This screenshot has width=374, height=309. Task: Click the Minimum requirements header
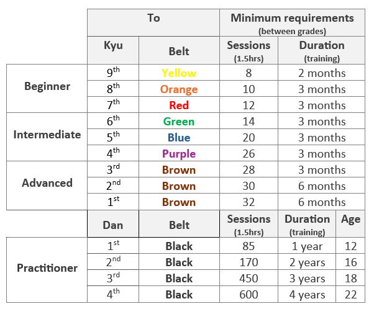coord(292,23)
